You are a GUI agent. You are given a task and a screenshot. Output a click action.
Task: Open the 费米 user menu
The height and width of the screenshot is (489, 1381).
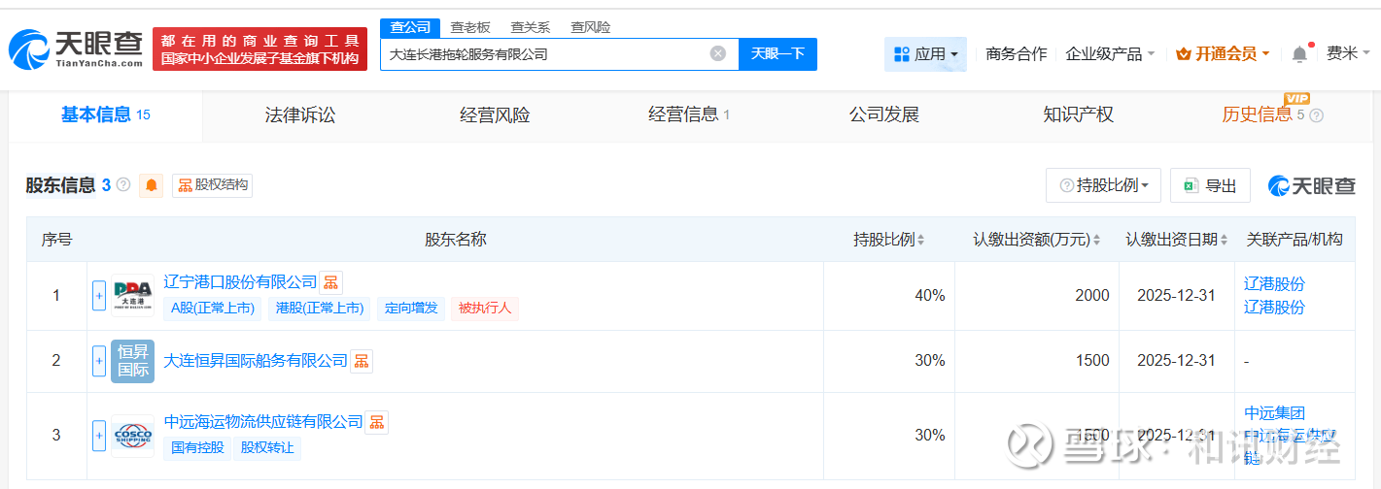(x=1349, y=53)
